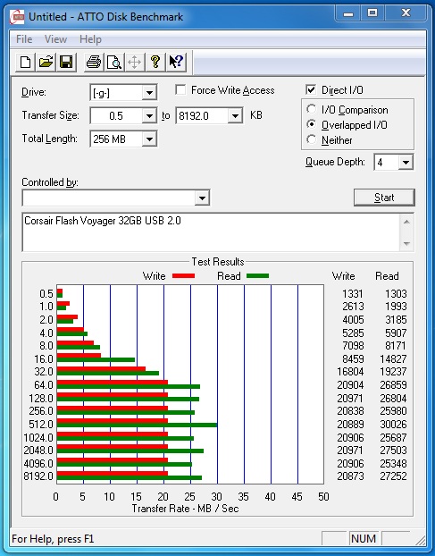Enable Force Write Access checkbox
Image resolution: width=435 pixels, height=556 pixels.
(x=180, y=90)
